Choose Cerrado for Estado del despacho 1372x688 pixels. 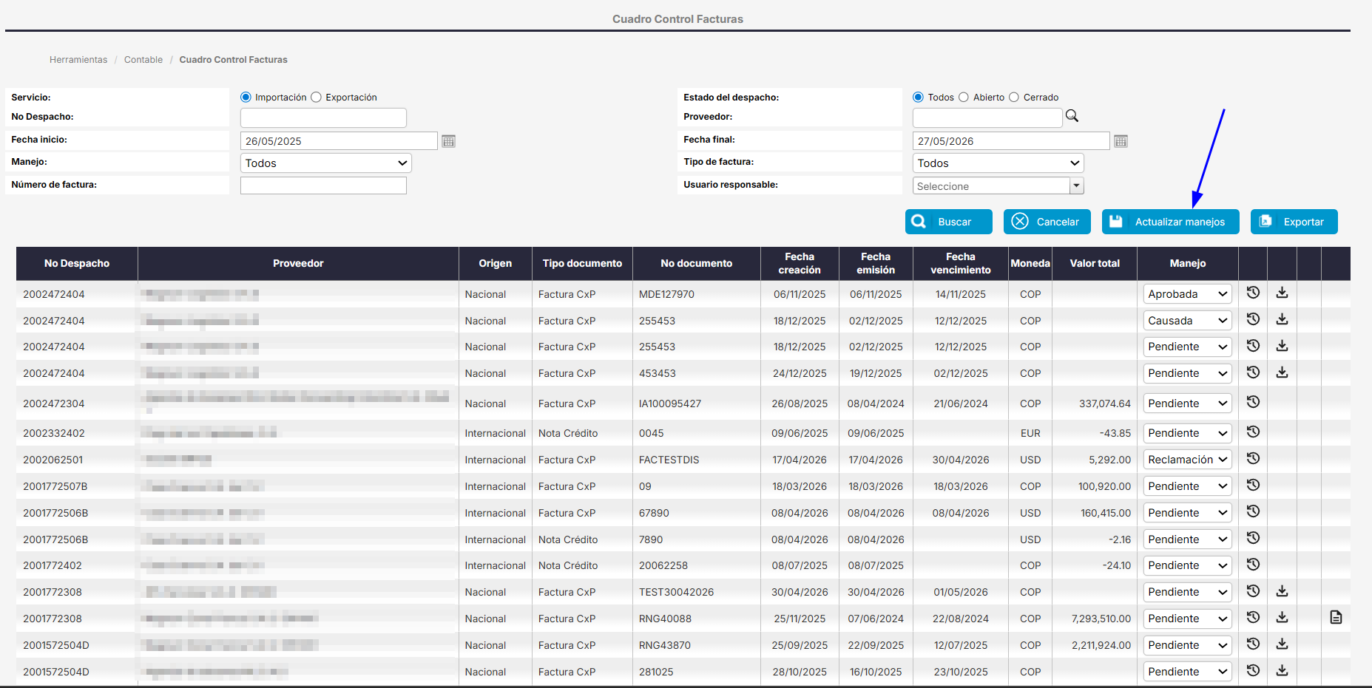1014,98
